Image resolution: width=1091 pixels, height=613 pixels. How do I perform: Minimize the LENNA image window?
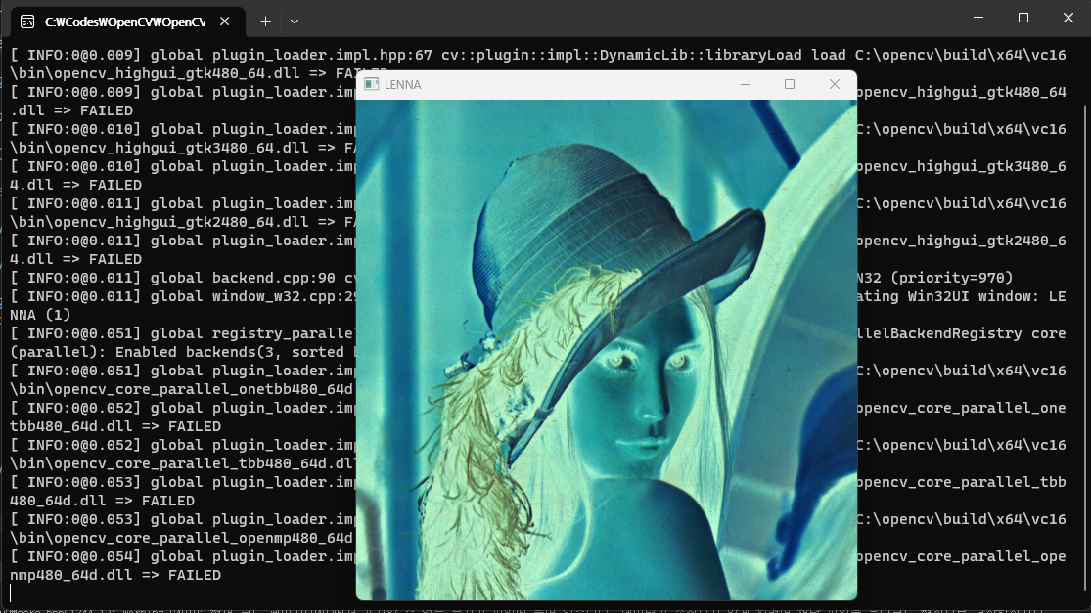click(746, 84)
